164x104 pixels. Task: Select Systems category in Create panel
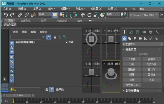pos(156,38)
